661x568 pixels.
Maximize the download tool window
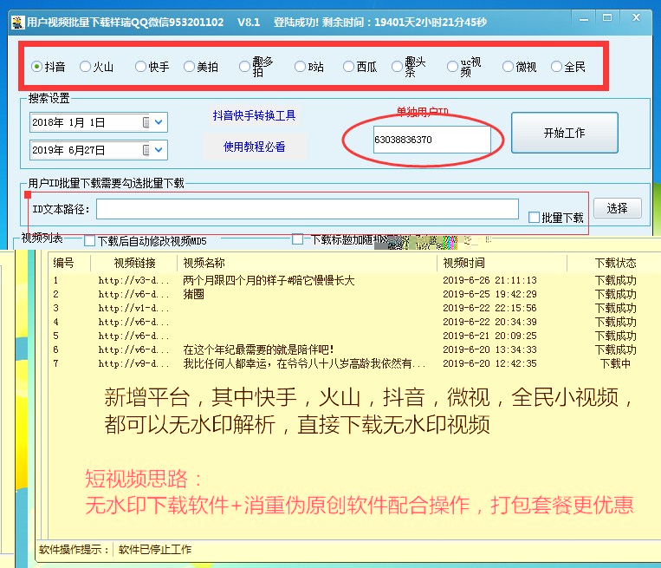(x=607, y=17)
